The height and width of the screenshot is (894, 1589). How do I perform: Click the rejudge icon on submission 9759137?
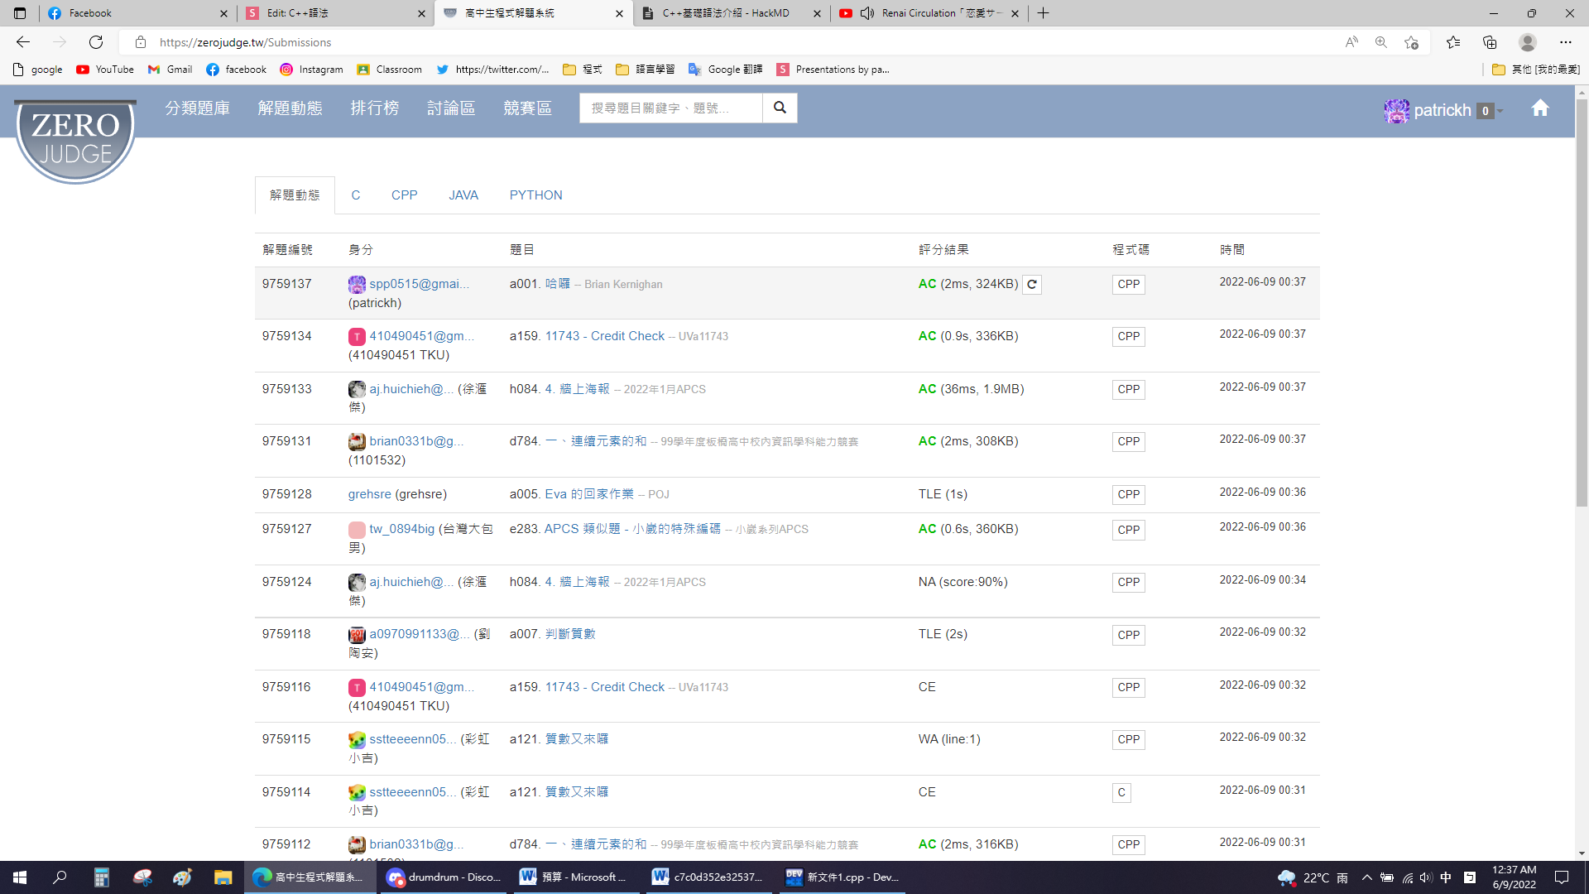1031,285
